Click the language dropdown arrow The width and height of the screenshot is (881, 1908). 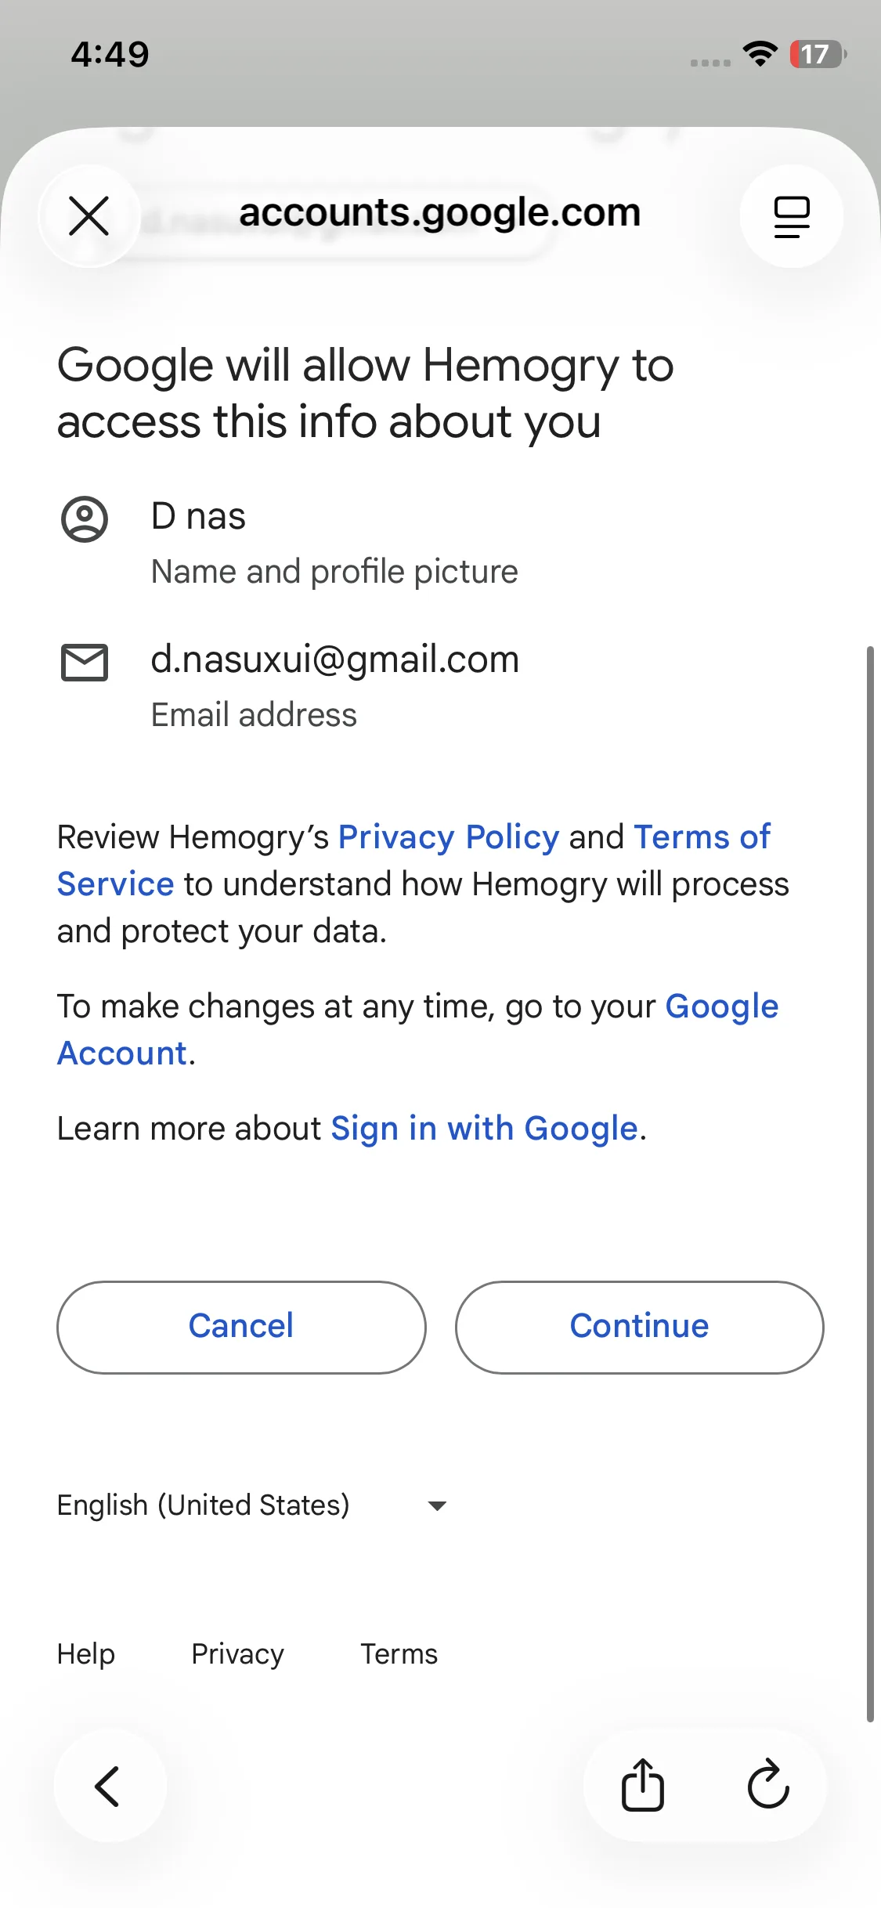(437, 1505)
